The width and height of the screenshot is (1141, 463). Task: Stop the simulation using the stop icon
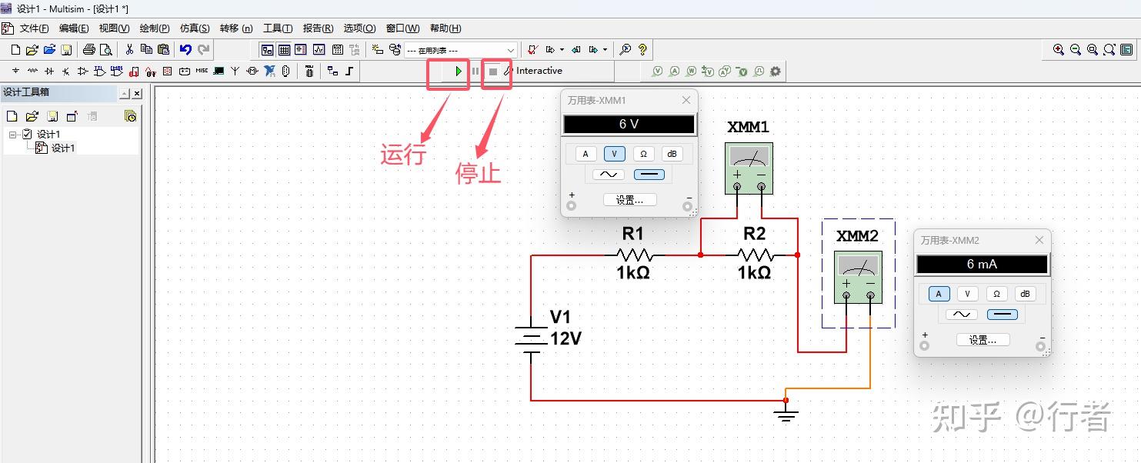(x=493, y=71)
